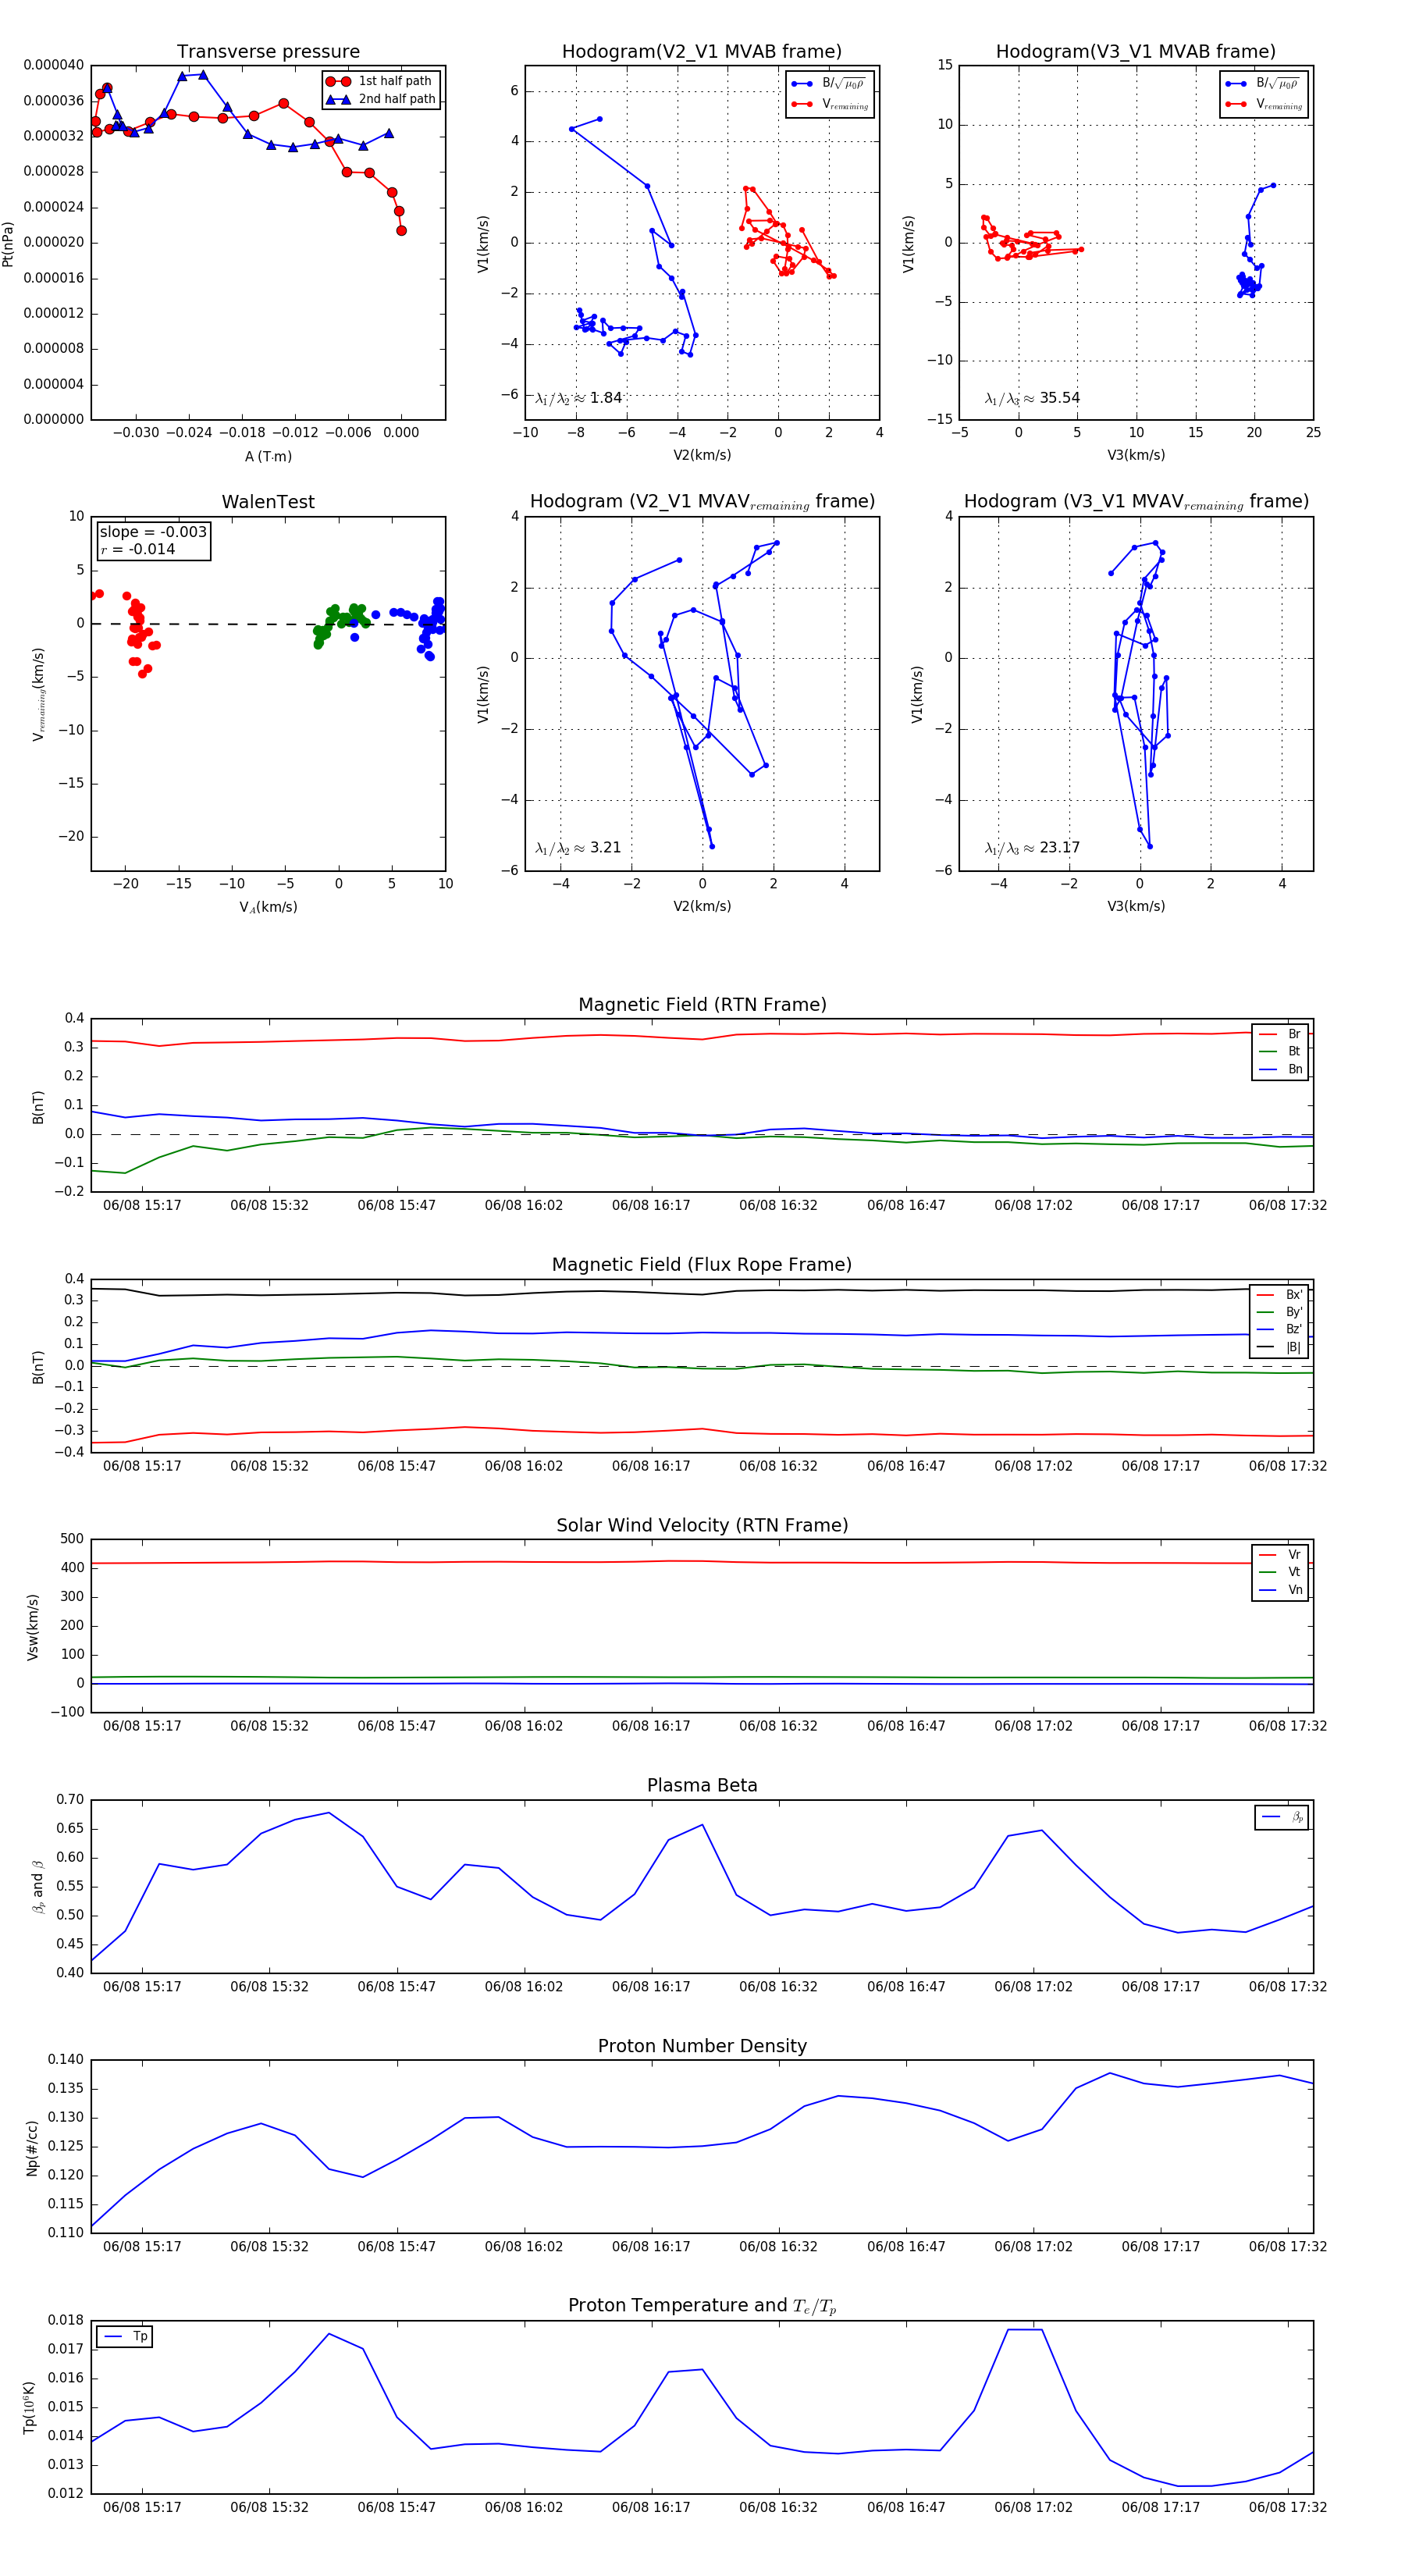This screenshot has width=1405, height=2576.
Task: Click the "Transverse pressure" plot title
Action: tap(268, 52)
